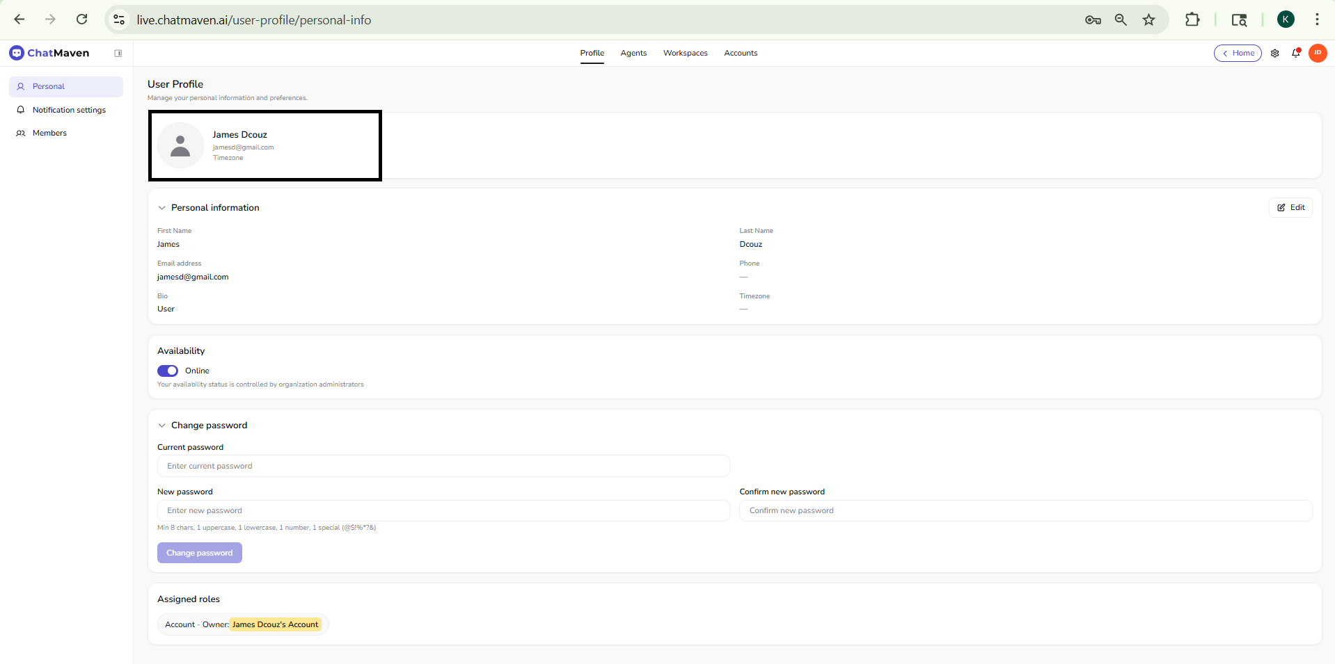1335x664 pixels.
Task: Open settings via the gear icon
Action: coord(1275,53)
